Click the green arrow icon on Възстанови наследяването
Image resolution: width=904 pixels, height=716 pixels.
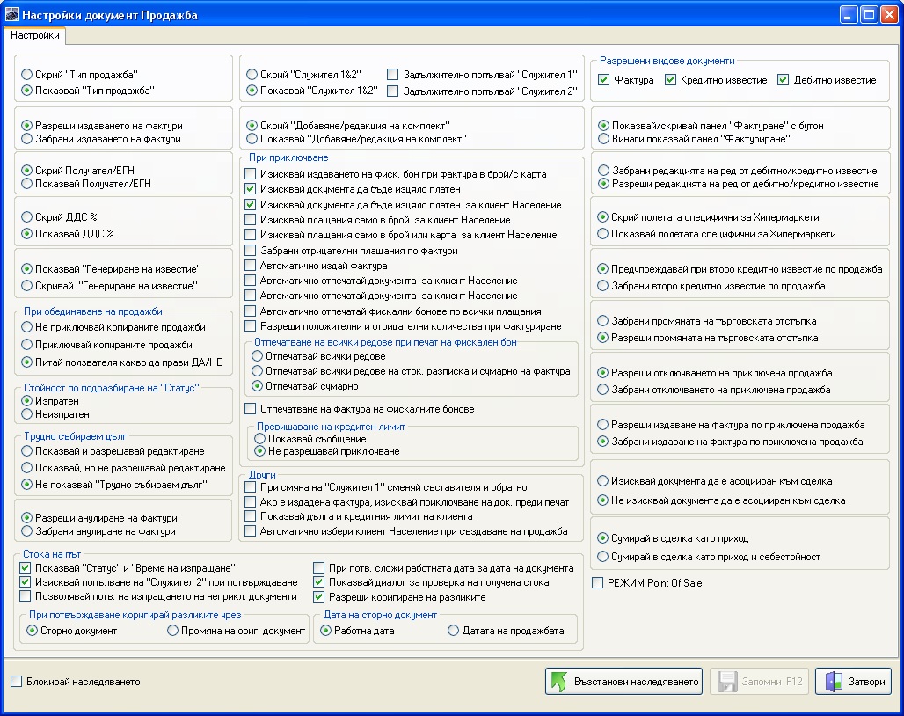[558, 682]
